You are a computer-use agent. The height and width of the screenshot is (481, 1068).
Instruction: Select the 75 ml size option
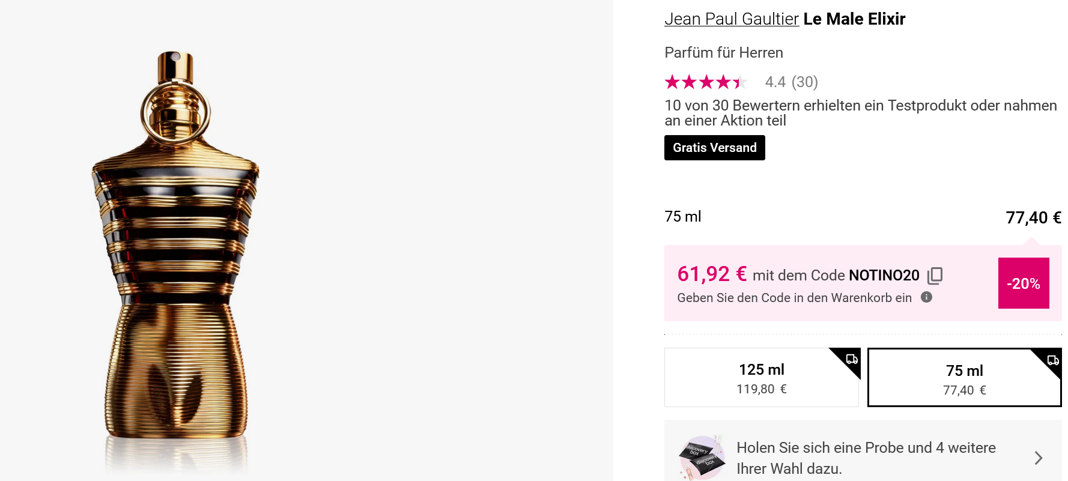(963, 379)
